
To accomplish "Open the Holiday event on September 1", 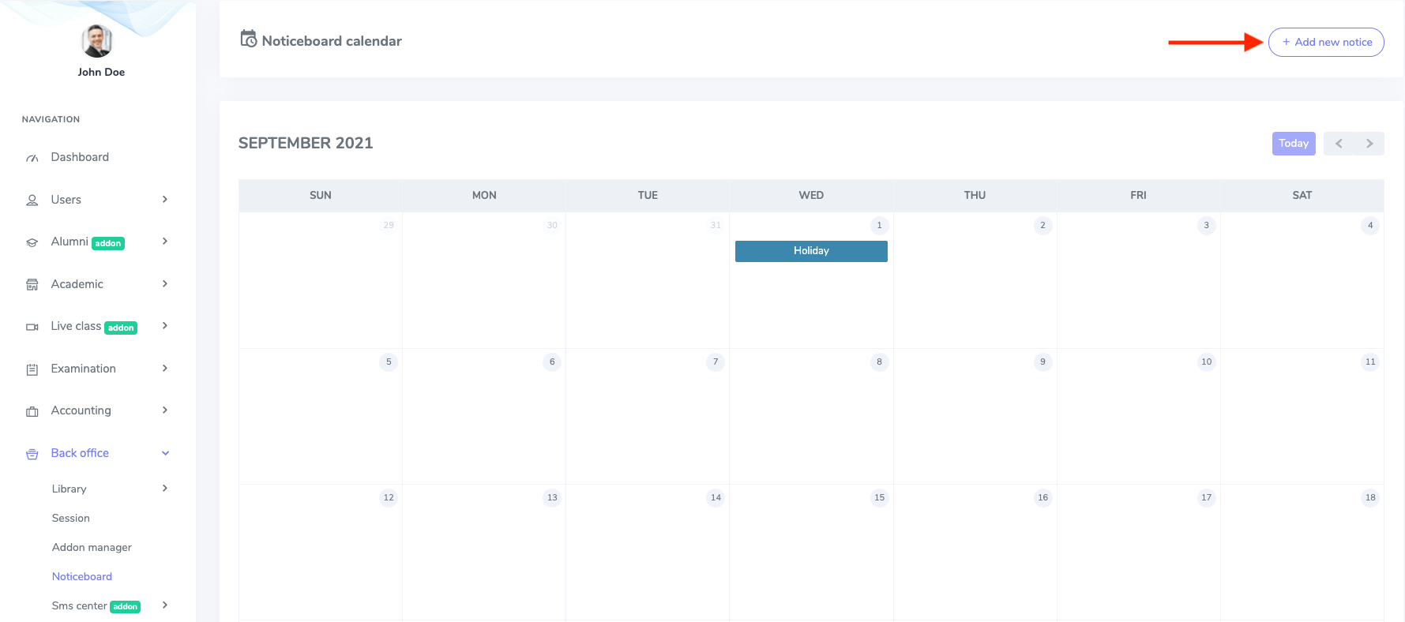I will (811, 251).
